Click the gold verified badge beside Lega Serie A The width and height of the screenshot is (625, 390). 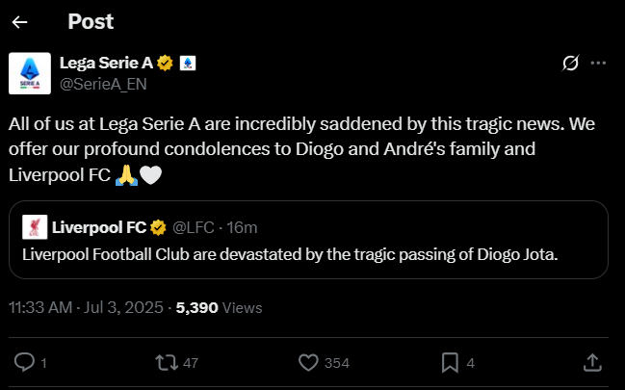coord(165,63)
